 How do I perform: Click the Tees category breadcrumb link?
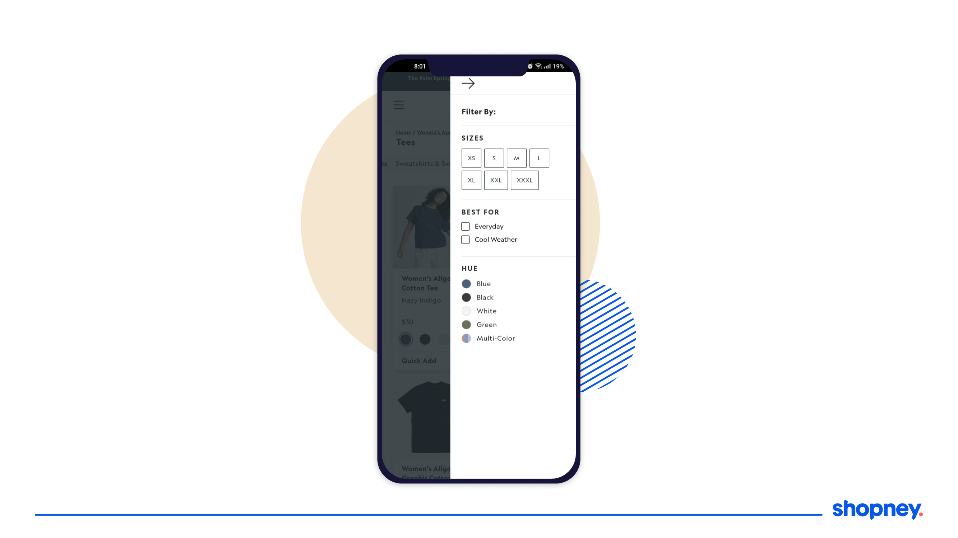click(x=405, y=142)
